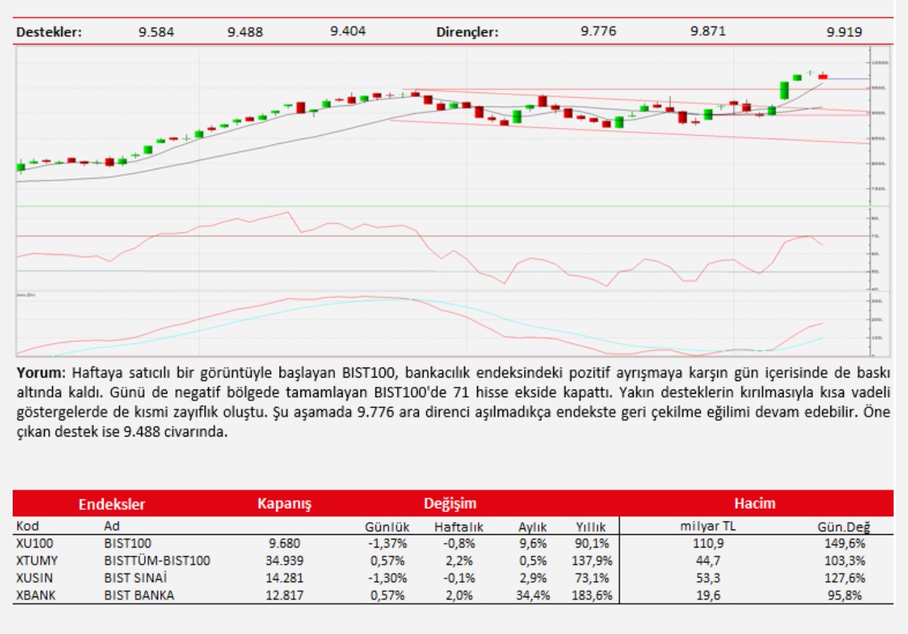Image resolution: width=908 pixels, height=634 pixels.
Task: Select the XUSIN code cell
Action: coord(34,578)
